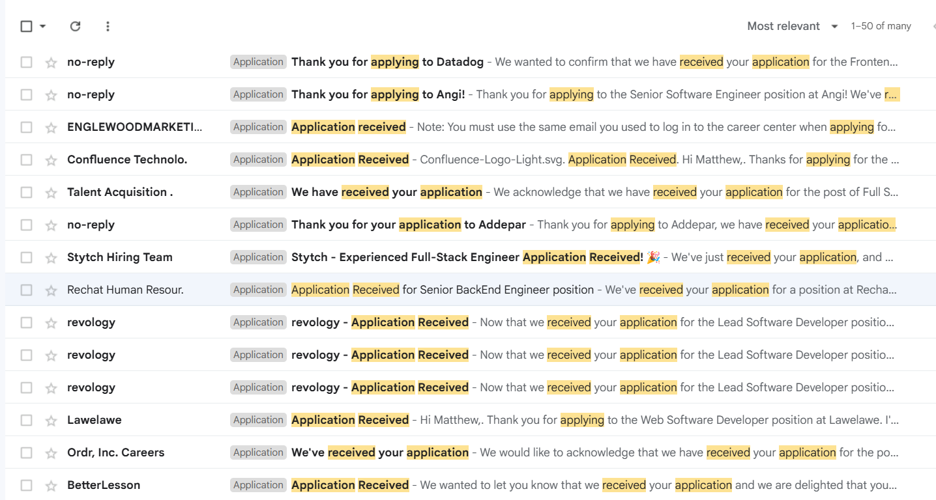Click the Application label on the Stytch email
This screenshot has width=936, height=500.
pos(258,257)
